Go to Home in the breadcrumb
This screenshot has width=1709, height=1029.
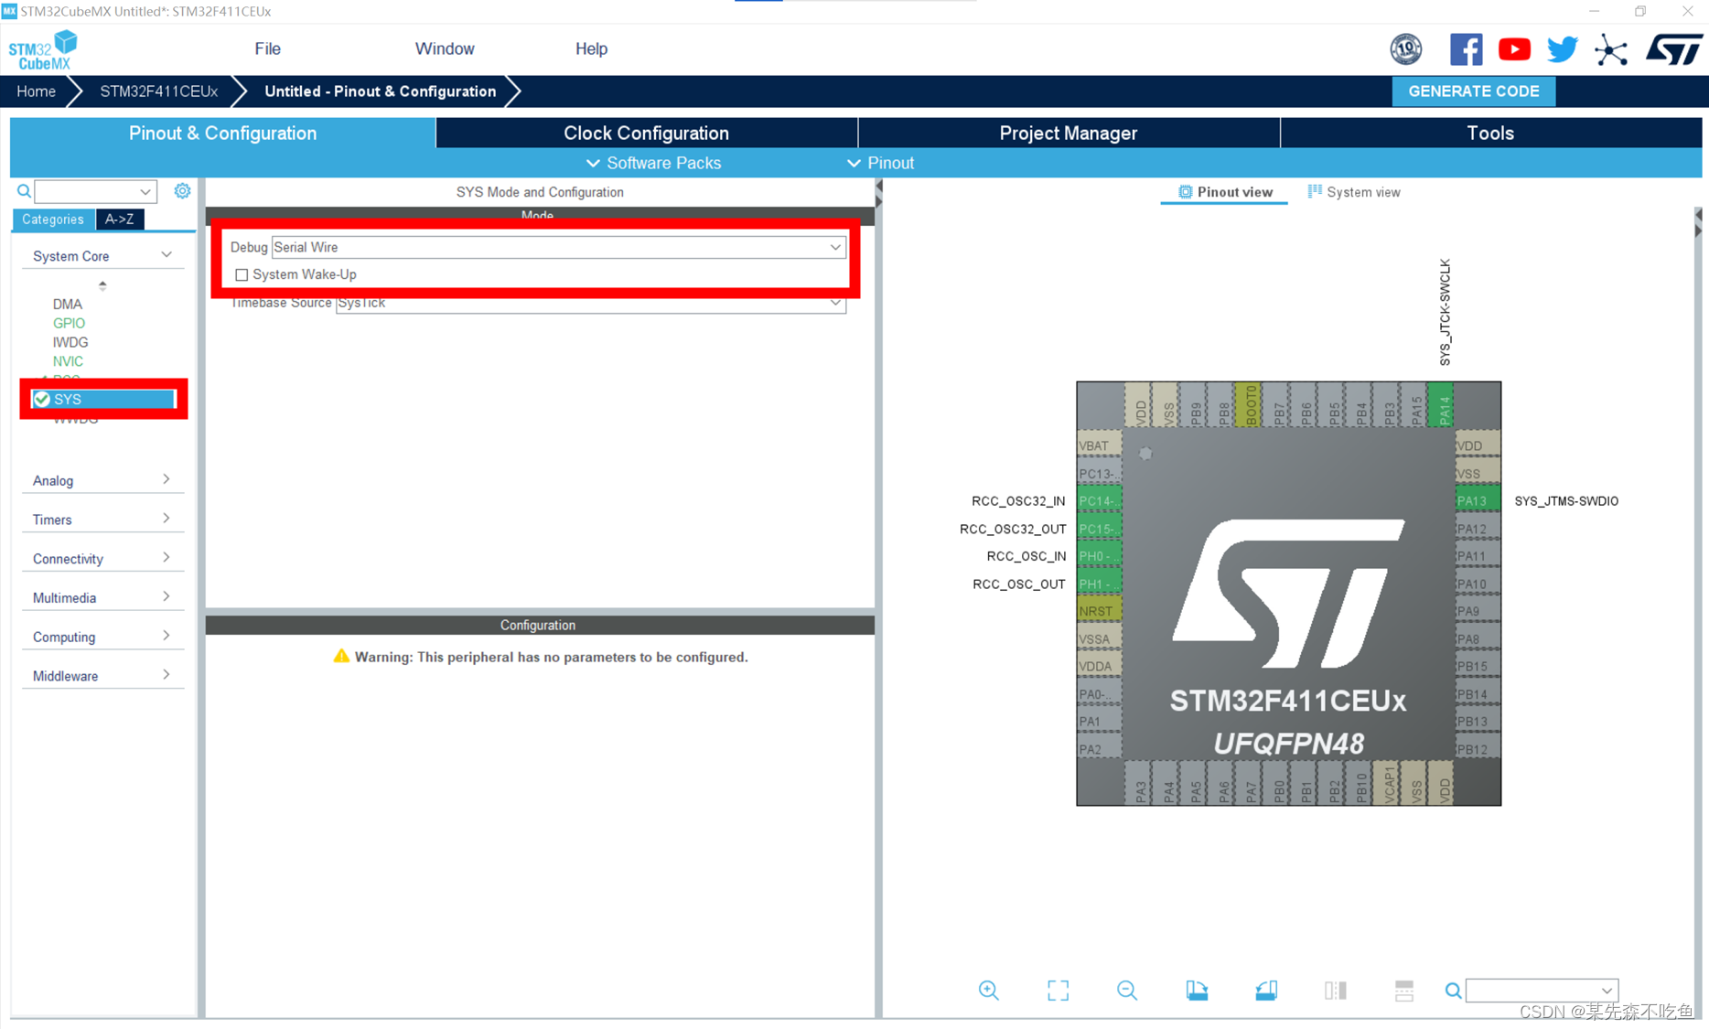tap(36, 91)
